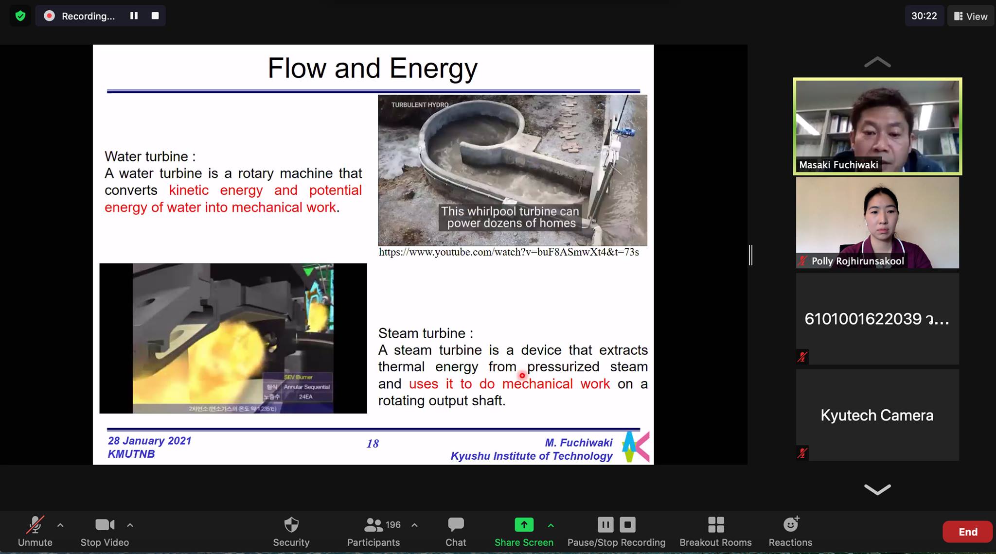Open the Reactions menu
Viewport: 996px width, 554px height.
790,532
